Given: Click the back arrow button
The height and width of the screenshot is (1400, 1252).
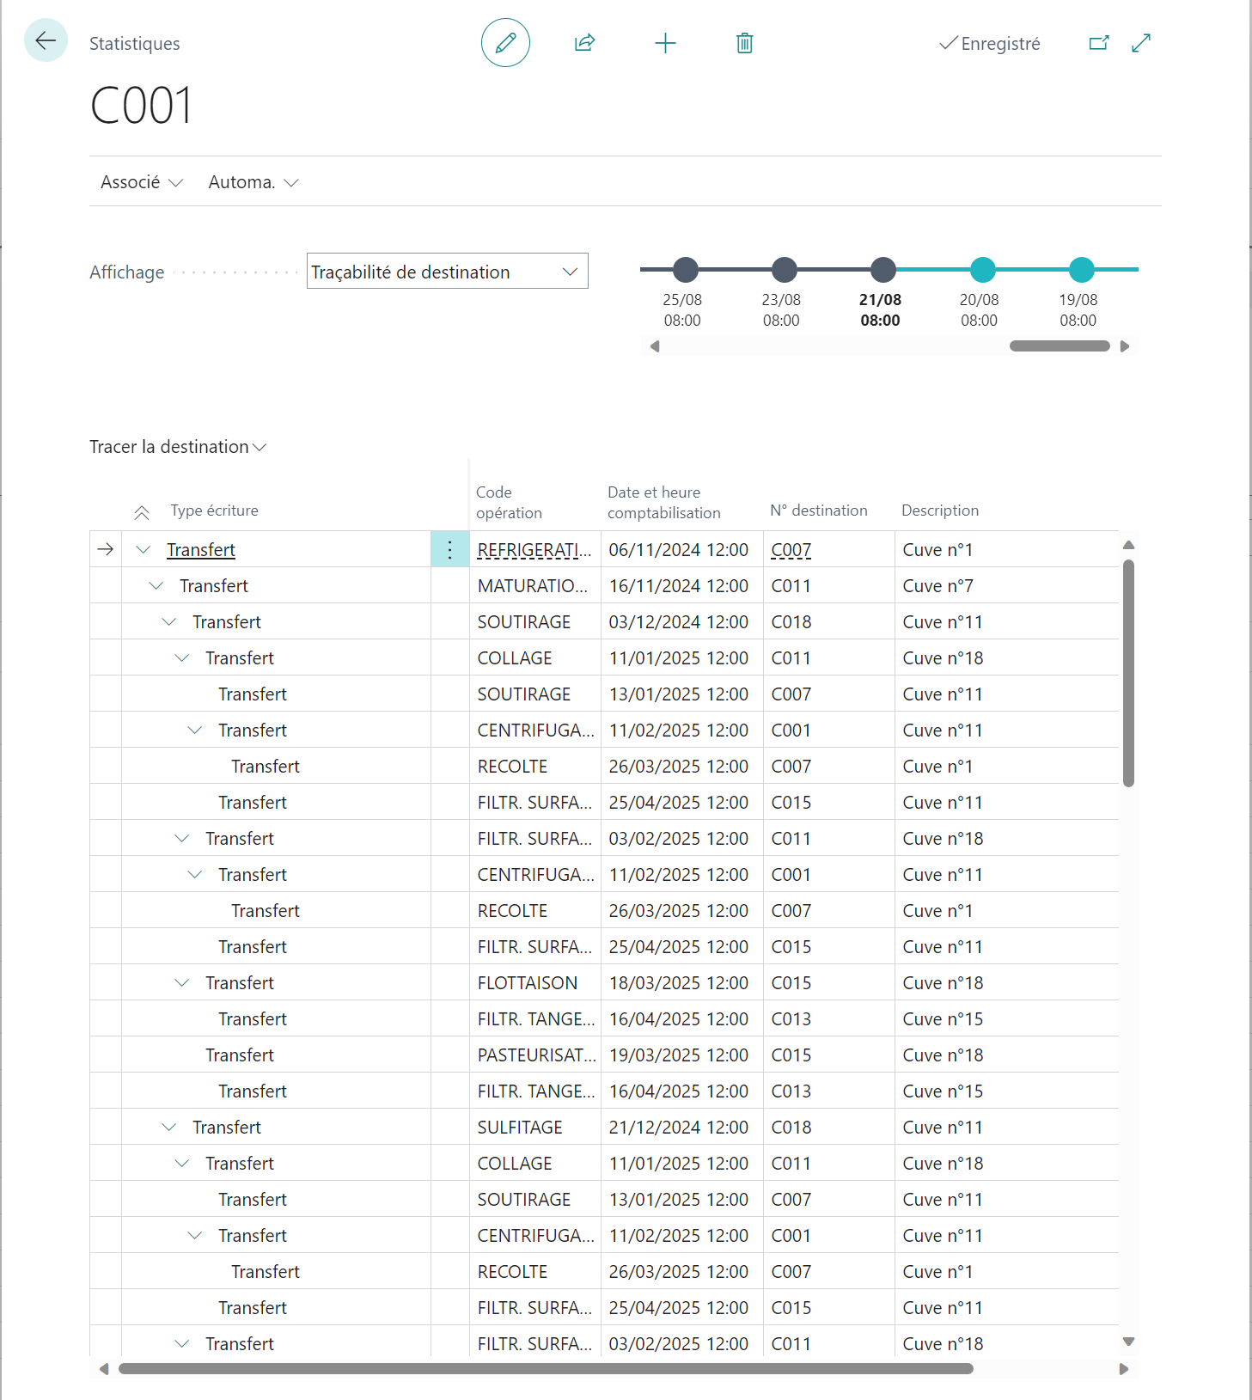Looking at the screenshot, I should coord(46,40).
